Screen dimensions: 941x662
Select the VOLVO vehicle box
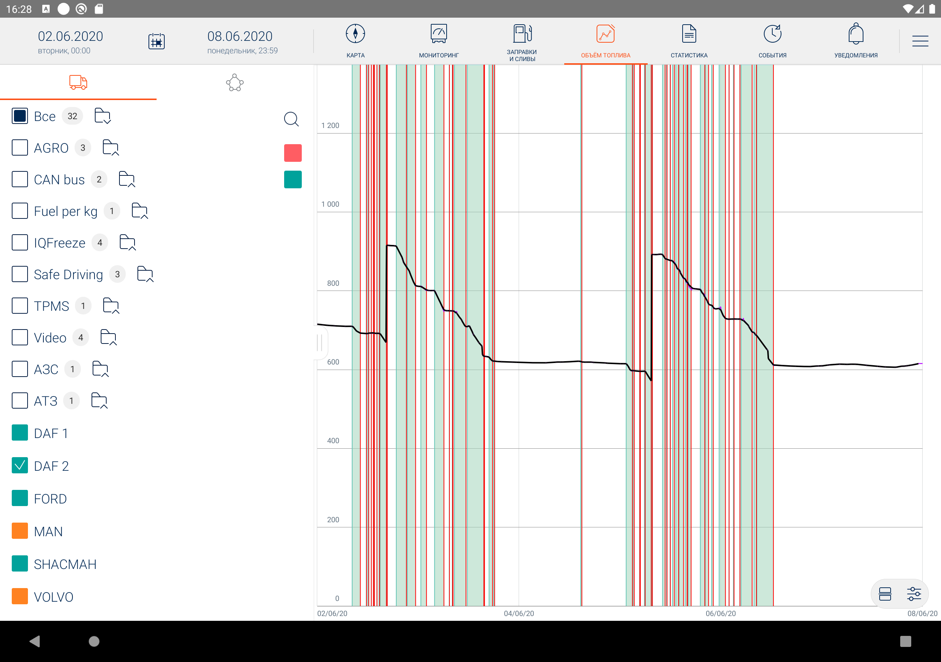(x=20, y=597)
